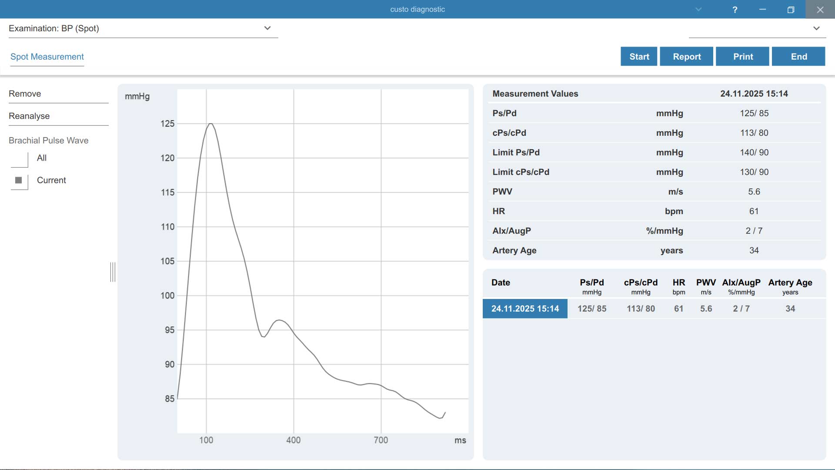Screen dimensions: 835x470
Task: Click the cPs/cPd column header in history table
Action: pyautogui.click(x=641, y=286)
